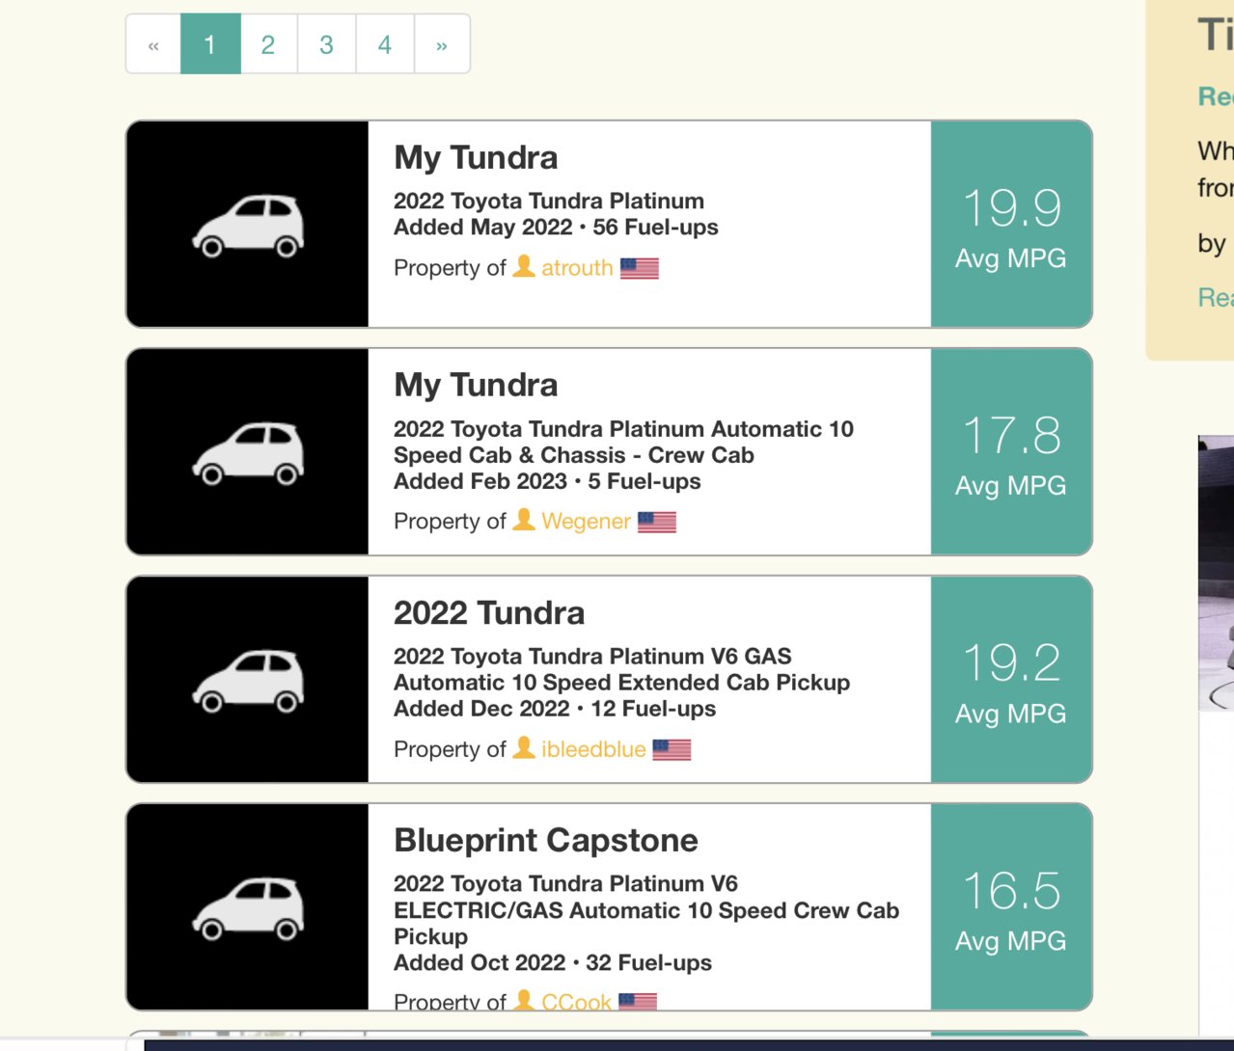Go to the next page with » arrow

(442, 44)
